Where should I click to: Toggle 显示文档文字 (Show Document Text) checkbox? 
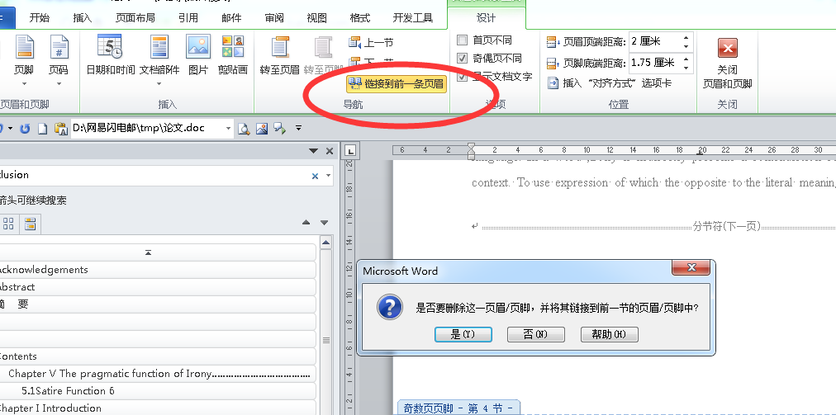[x=463, y=76]
